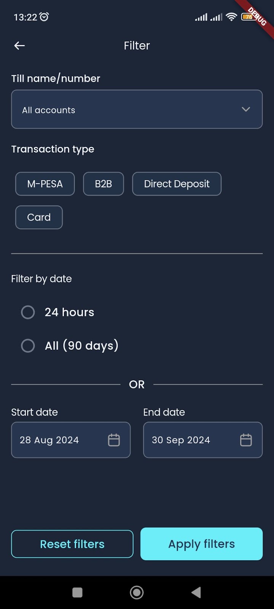Expand the Till name/number chevron
Image resolution: width=274 pixels, height=609 pixels.
(x=245, y=109)
